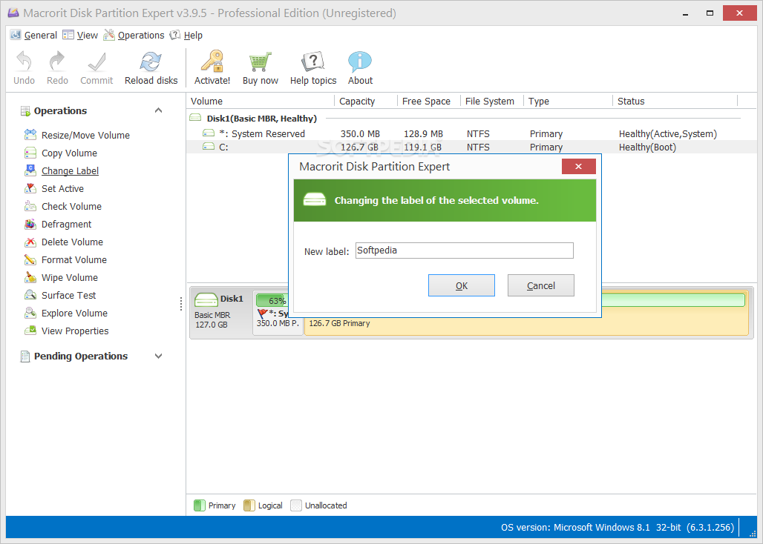This screenshot has height=544, width=763.
Task: Click the OS version status bar text
Action: click(x=617, y=528)
